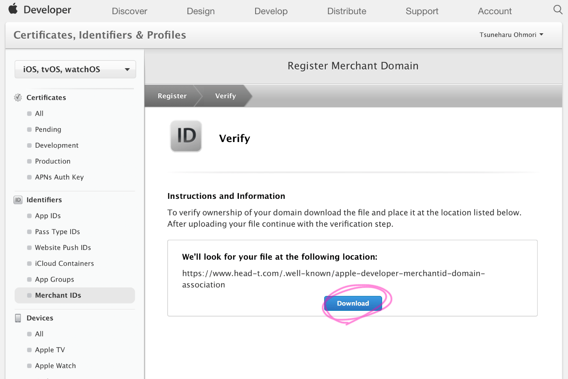Open the Account page

coord(495,11)
